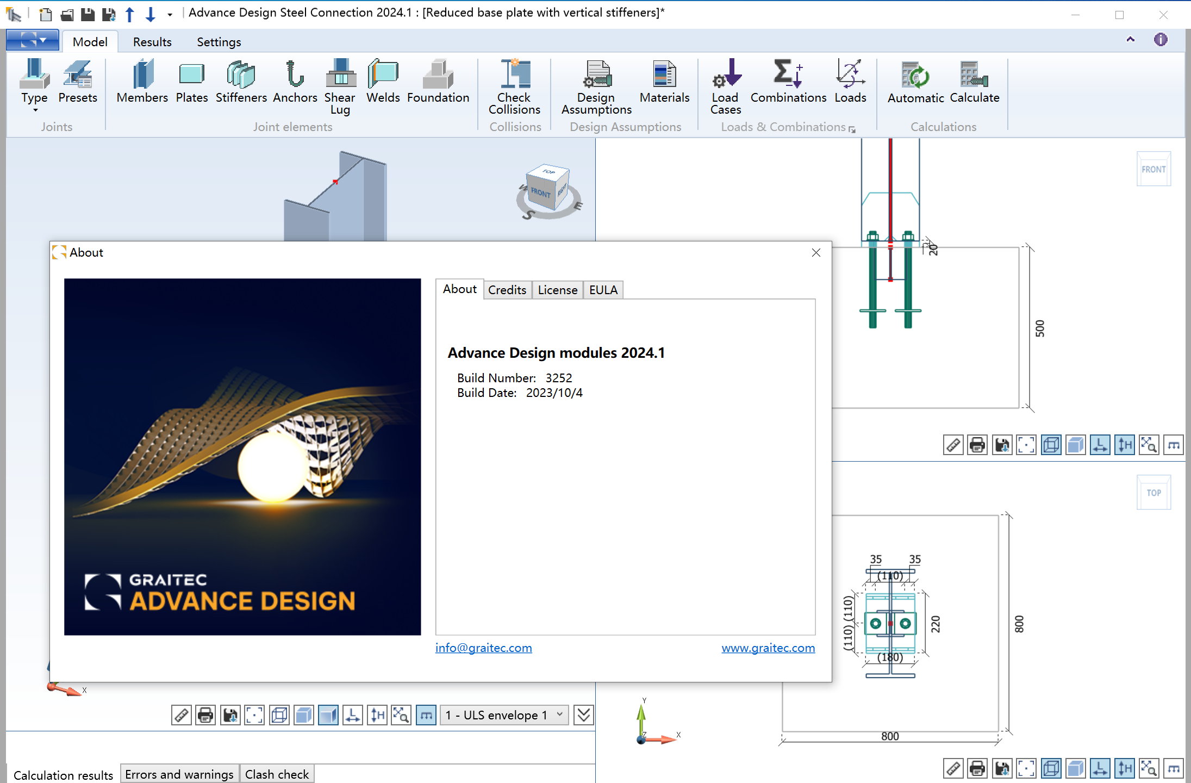Screen dimensions: 1191x783
Task: Click the print icon in 3D view toolbar
Action: 205,715
